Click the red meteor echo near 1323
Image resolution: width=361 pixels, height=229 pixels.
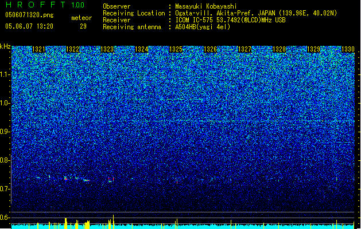[x=111, y=179]
